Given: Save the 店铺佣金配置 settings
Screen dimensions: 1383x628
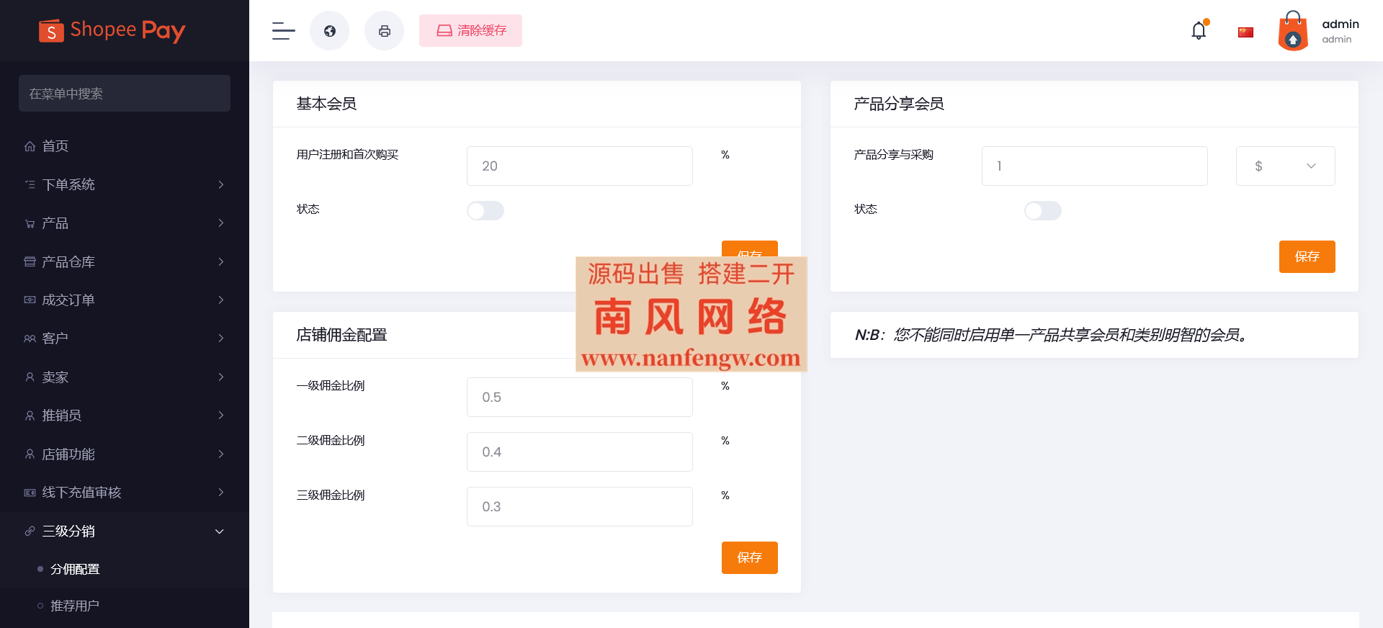Looking at the screenshot, I should (749, 557).
